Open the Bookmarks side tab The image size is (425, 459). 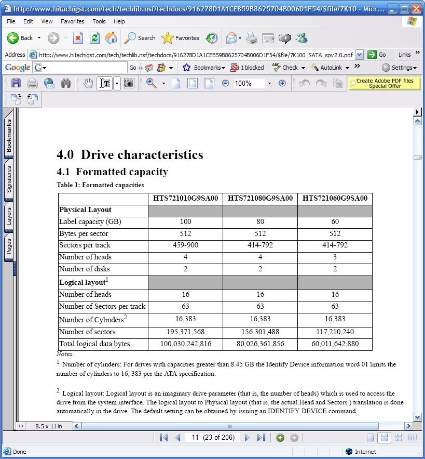[x=9, y=135]
